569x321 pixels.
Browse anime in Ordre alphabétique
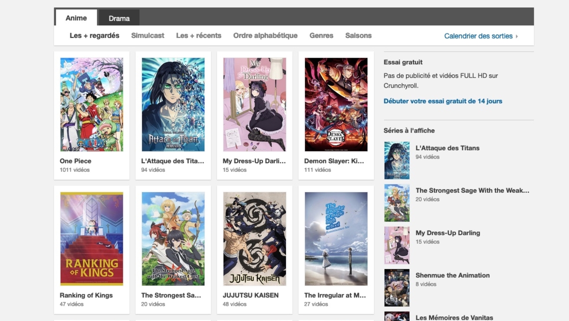(265, 35)
